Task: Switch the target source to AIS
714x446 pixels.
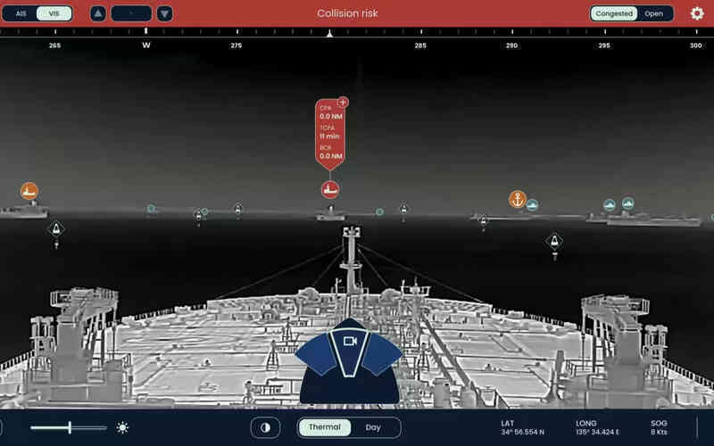Action: click(21, 13)
